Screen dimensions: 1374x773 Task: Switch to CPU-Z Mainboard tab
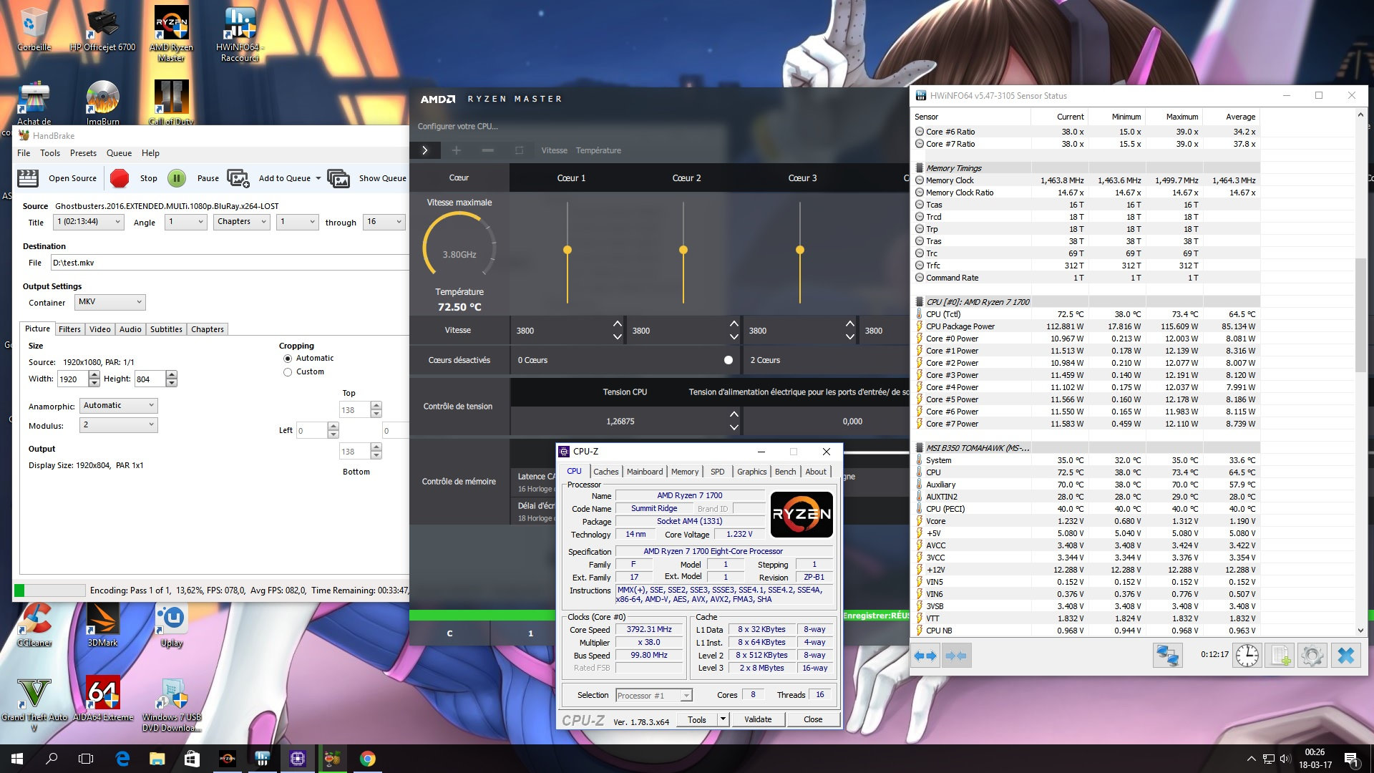[x=645, y=472]
